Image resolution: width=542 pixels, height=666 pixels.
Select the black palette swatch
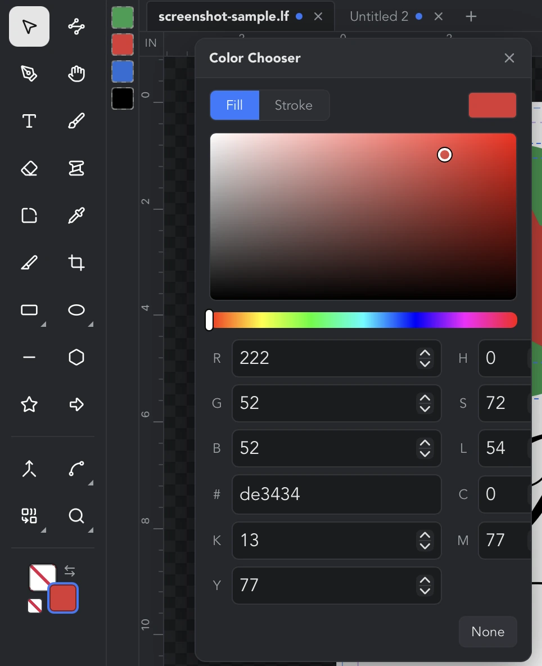(123, 98)
